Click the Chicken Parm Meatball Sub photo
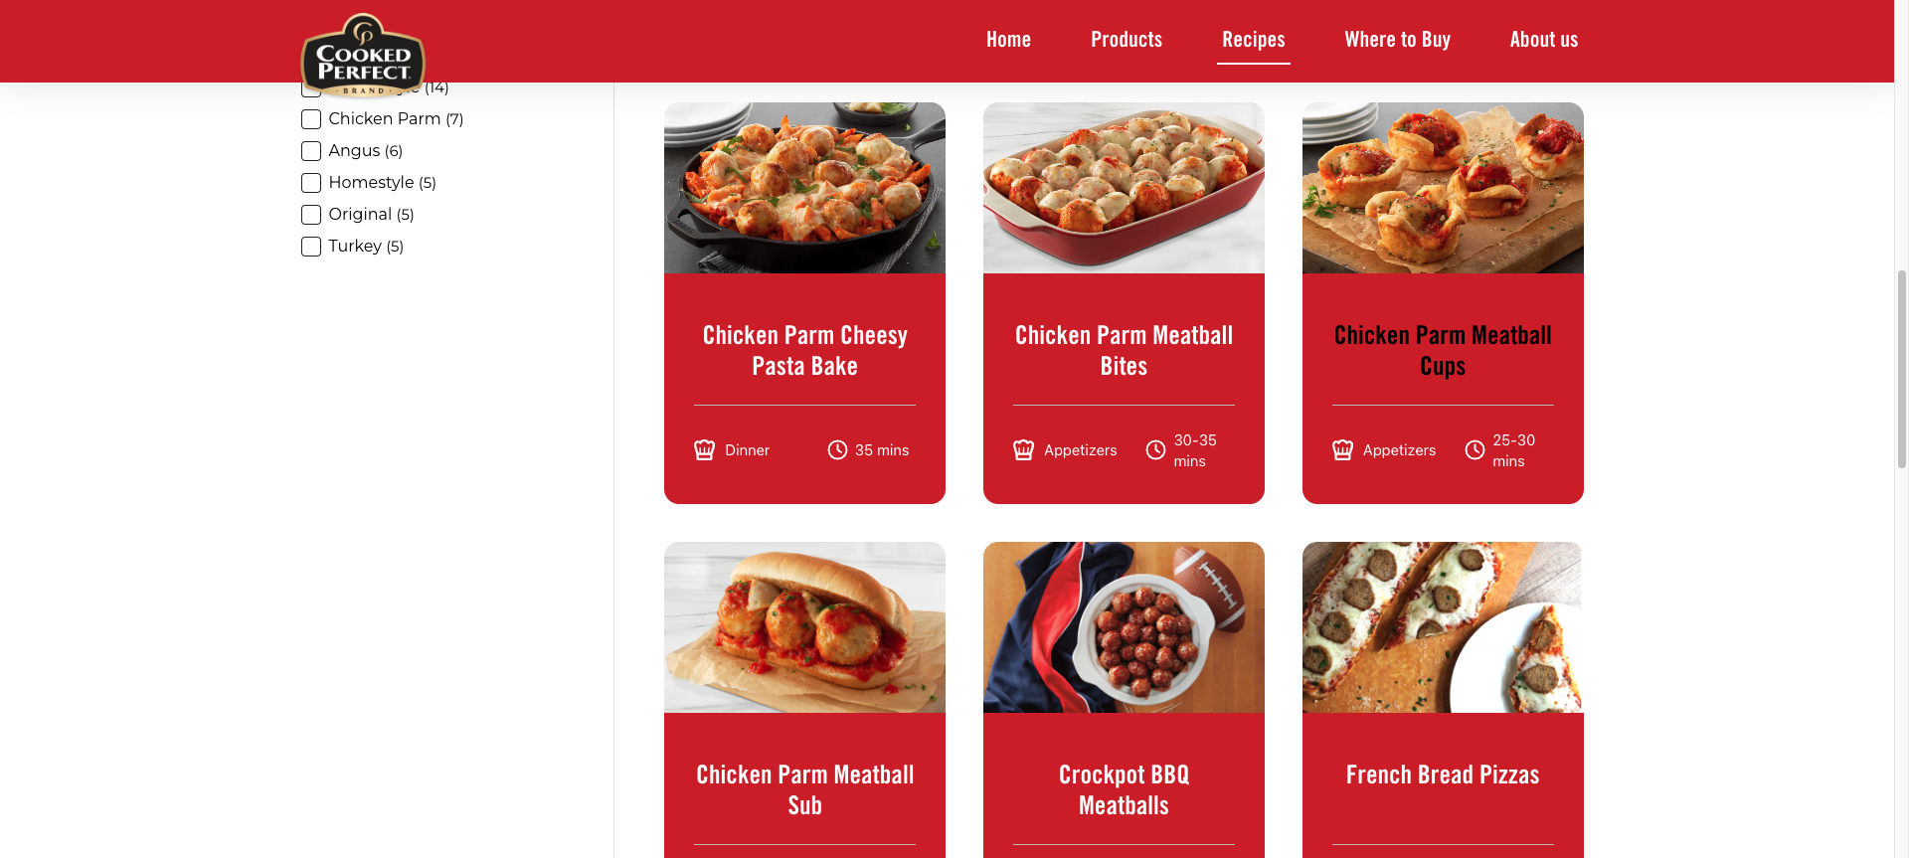Viewport: 1909px width, 858px height. tap(804, 627)
